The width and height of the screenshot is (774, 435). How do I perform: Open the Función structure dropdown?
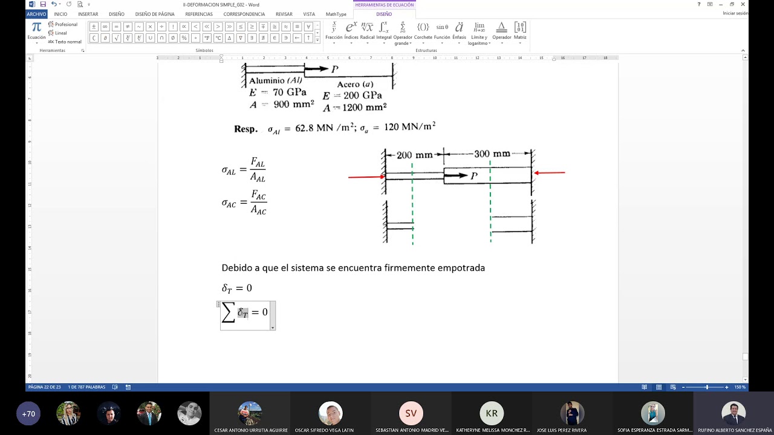pyautogui.click(x=442, y=31)
